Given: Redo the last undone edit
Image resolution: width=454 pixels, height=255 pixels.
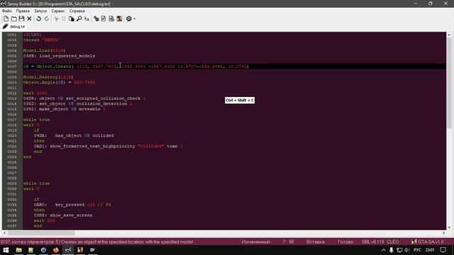Looking at the screenshot, I should coord(47,19).
